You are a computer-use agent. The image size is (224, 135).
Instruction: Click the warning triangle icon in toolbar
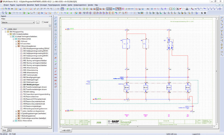click(187, 9)
